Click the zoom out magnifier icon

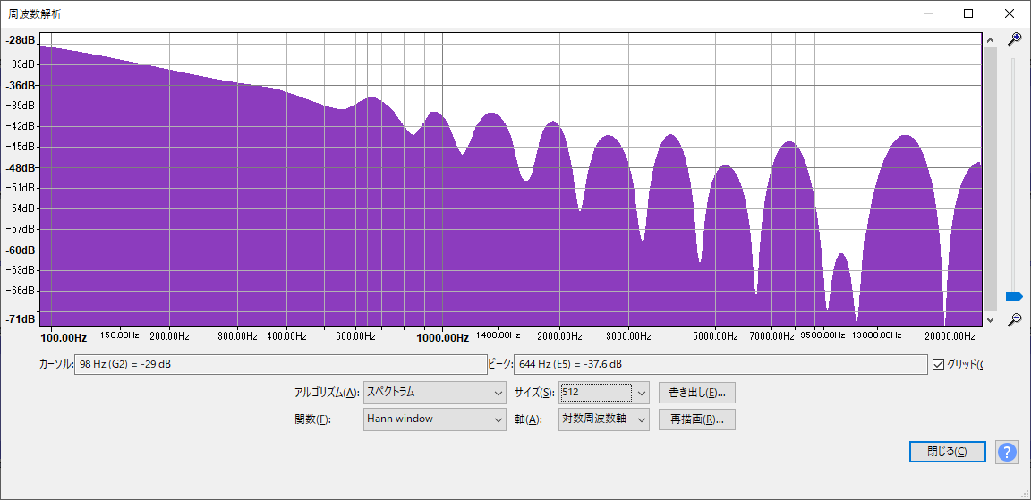pyautogui.click(x=1015, y=319)
